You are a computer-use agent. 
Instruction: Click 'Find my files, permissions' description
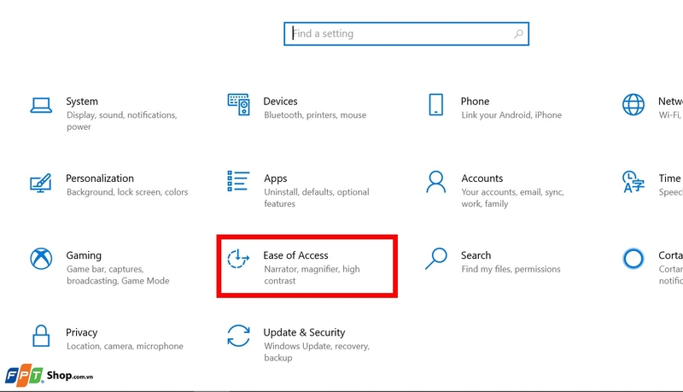click(511, 269)
